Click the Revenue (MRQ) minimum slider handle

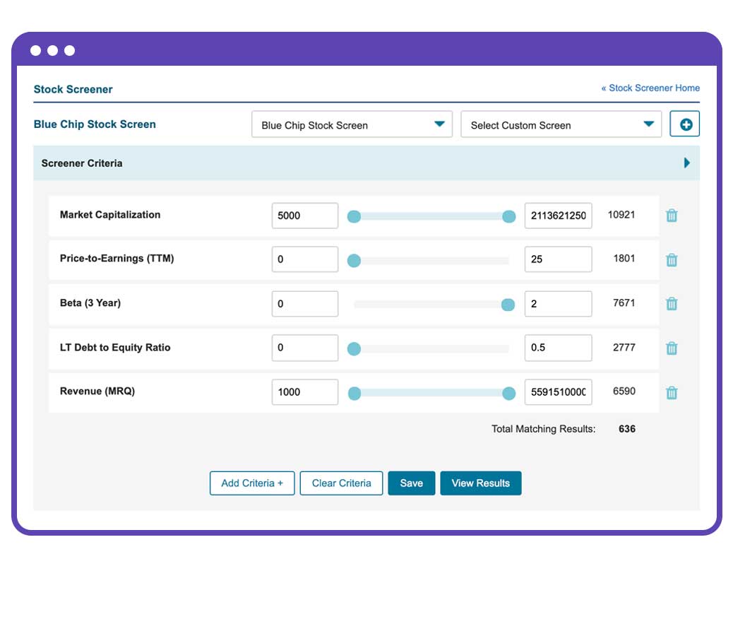click(354, 392)
